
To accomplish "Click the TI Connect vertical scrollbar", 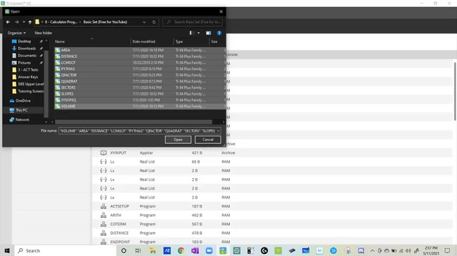I will pyautogui.click(x=455, y=91).
